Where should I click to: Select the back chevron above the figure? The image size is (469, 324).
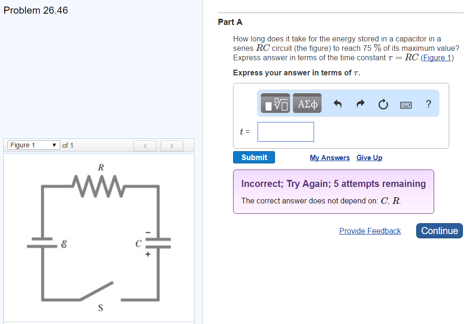[145, 146]
